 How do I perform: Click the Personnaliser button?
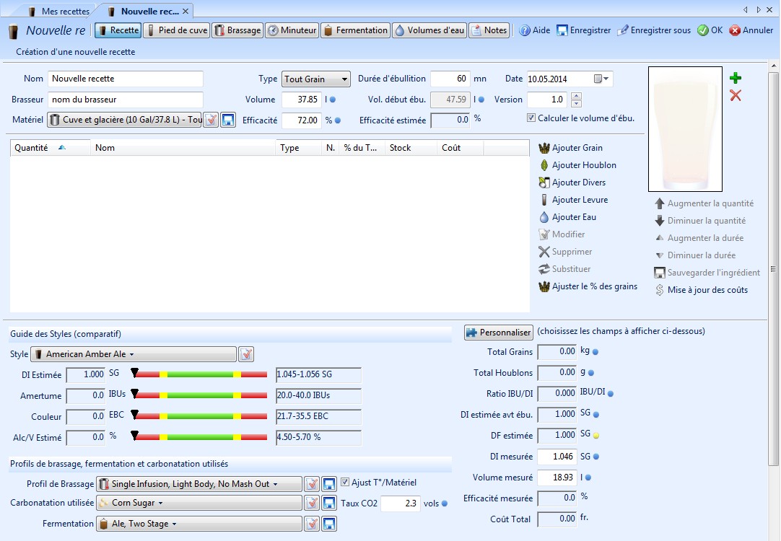pyautogui.click(x=498, y=333)
